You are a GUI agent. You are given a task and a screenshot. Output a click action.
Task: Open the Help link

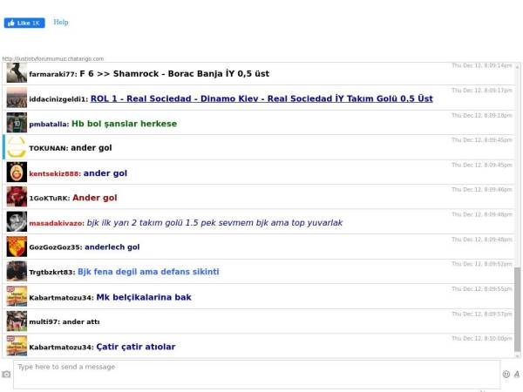coord(61,23)
